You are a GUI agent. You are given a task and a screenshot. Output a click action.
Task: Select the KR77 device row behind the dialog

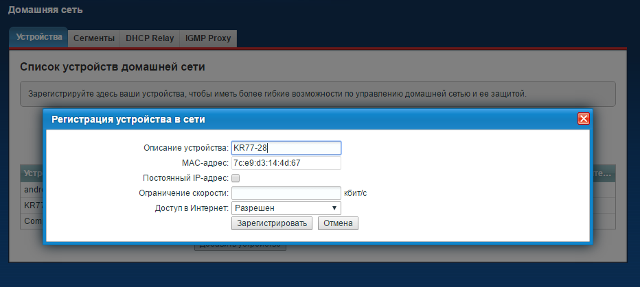32,205
